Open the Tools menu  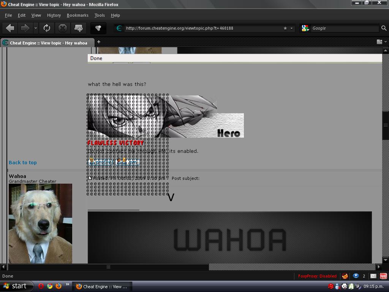(100, 15)
